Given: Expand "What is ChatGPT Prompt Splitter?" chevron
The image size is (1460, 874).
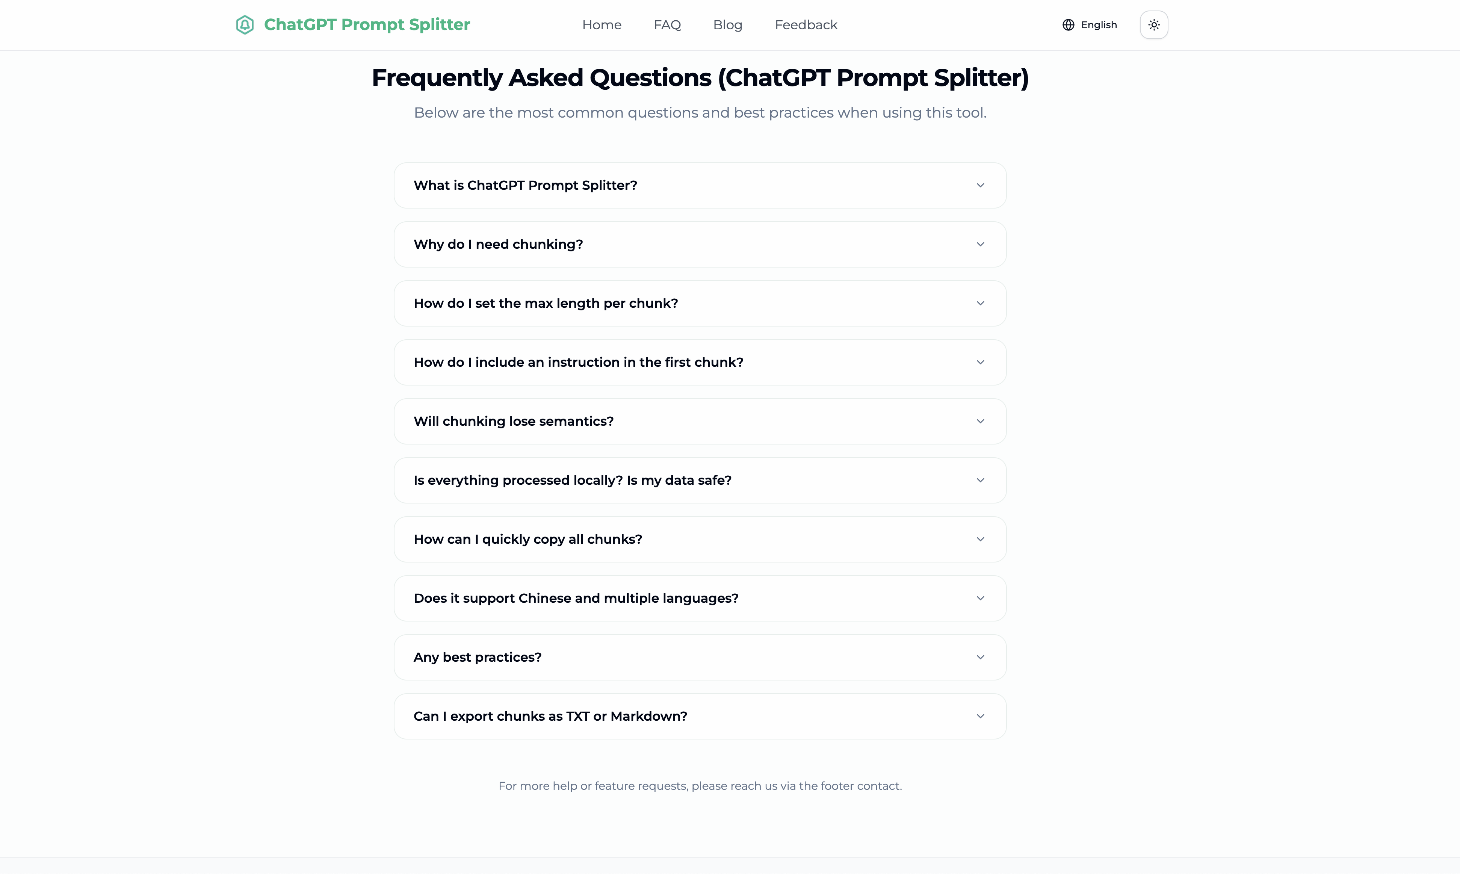Looking at the screenshot, I should pyautogui.click(x=980, y=186).
